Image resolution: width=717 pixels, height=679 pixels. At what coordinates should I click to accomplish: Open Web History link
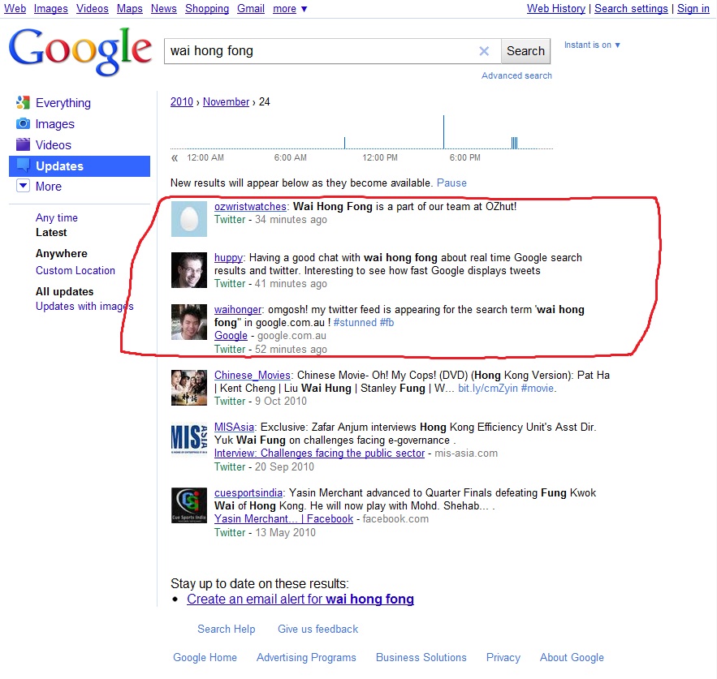coord(556,9)
